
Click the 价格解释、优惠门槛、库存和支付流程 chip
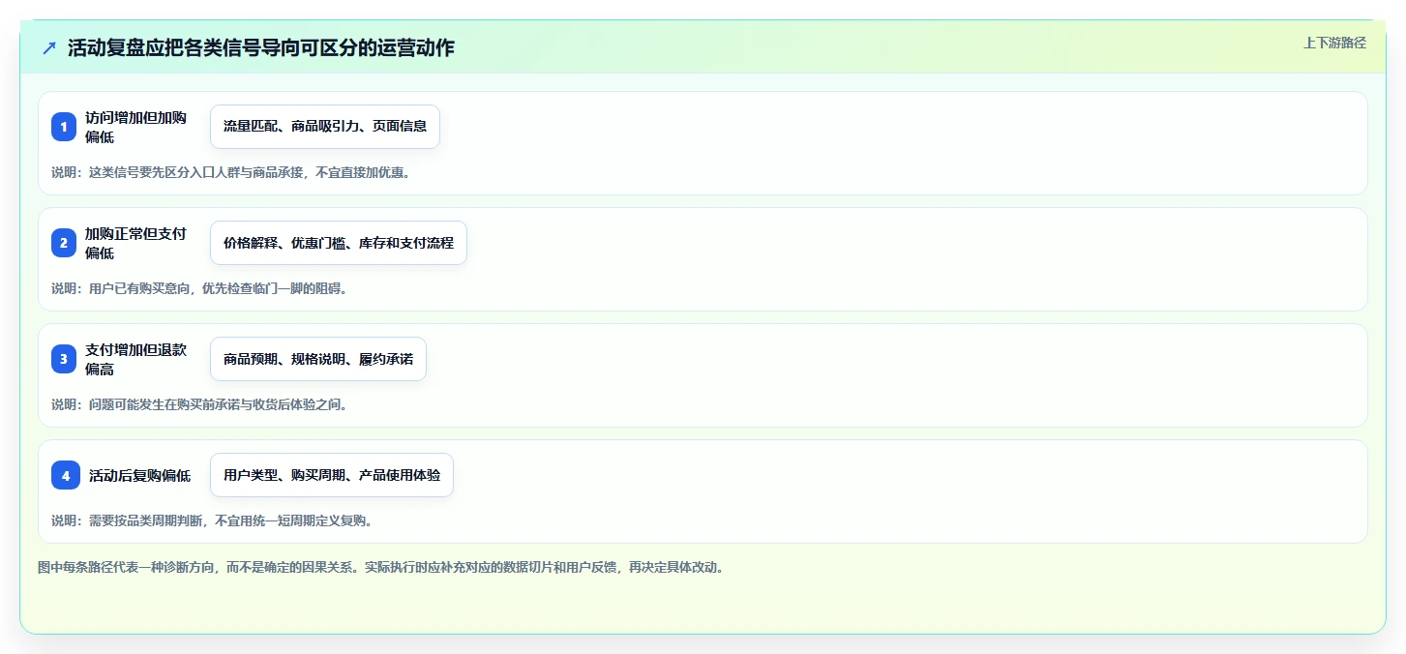tap(339, 243)
